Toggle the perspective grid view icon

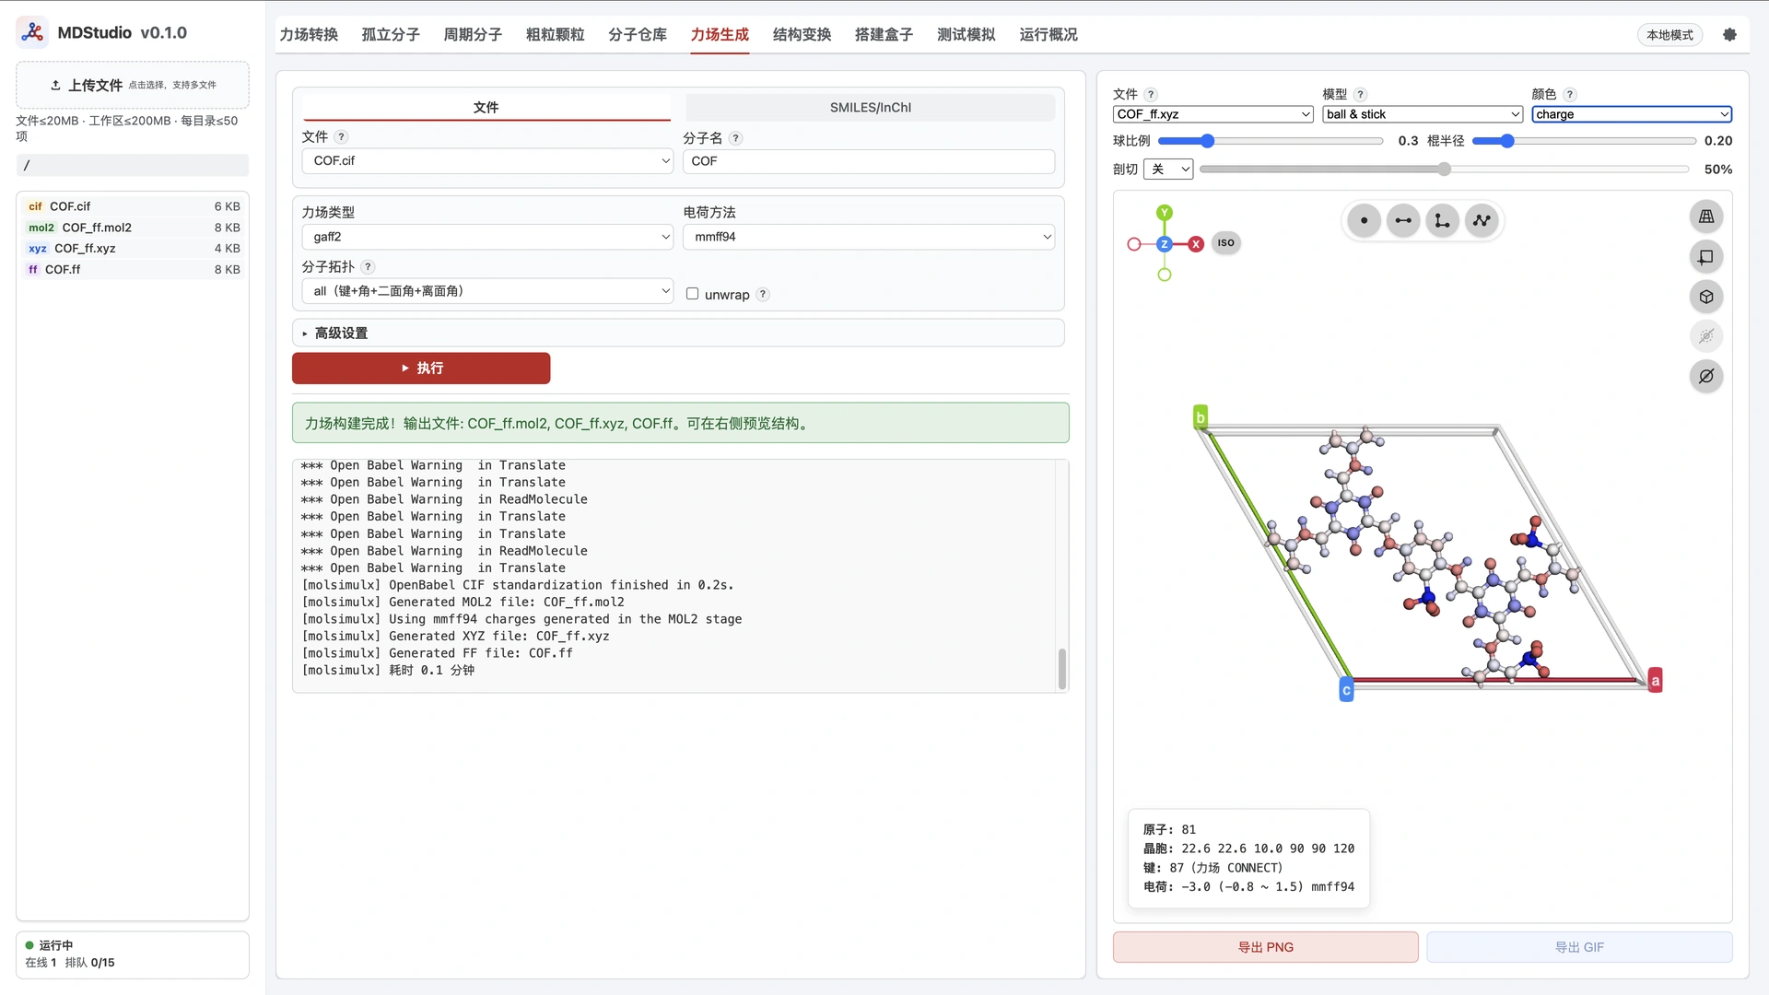point(1706,217)
